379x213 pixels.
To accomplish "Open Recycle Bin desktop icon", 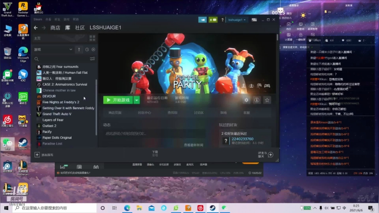I will (x=7, y=53).
